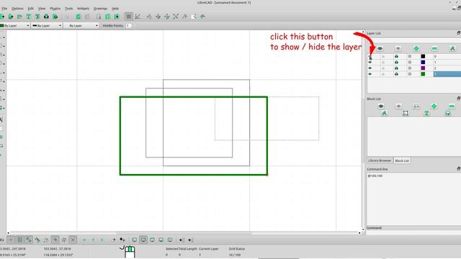The width and height of the screenshot is (461, 259).
Task: Toggle print icon for layer 0
Action: coord(396,56)
